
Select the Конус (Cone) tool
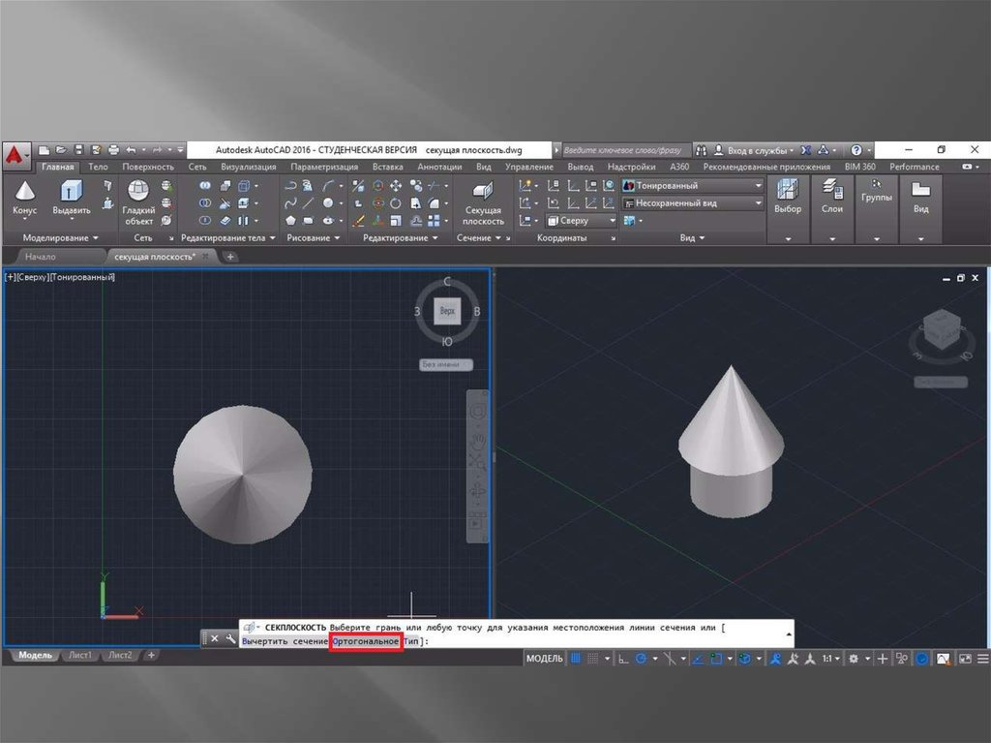24,197
